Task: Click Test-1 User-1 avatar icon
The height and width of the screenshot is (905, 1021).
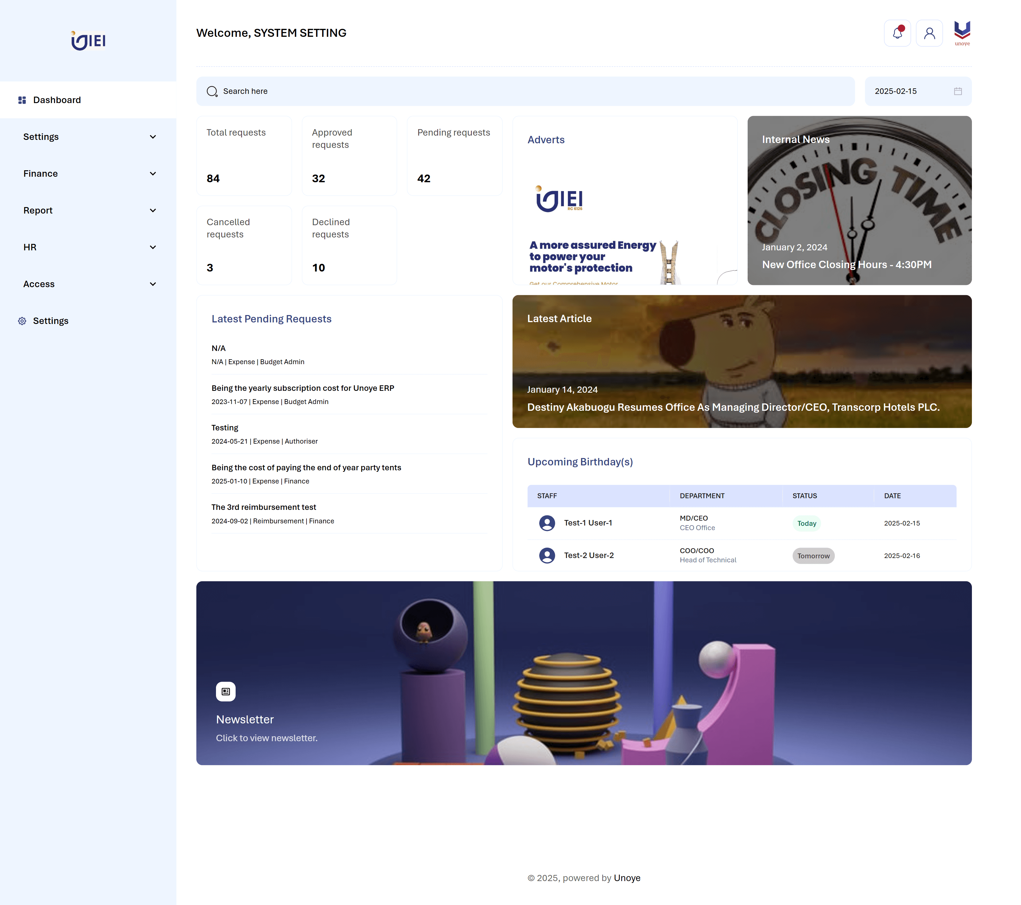Action: [x=547, y=523]
